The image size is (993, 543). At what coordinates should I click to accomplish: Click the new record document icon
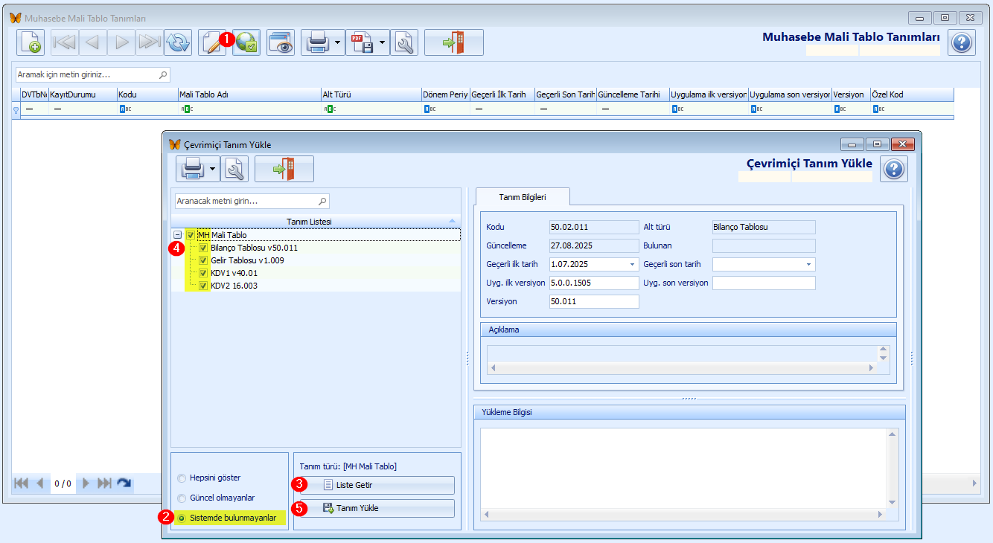tap(31, 43)
